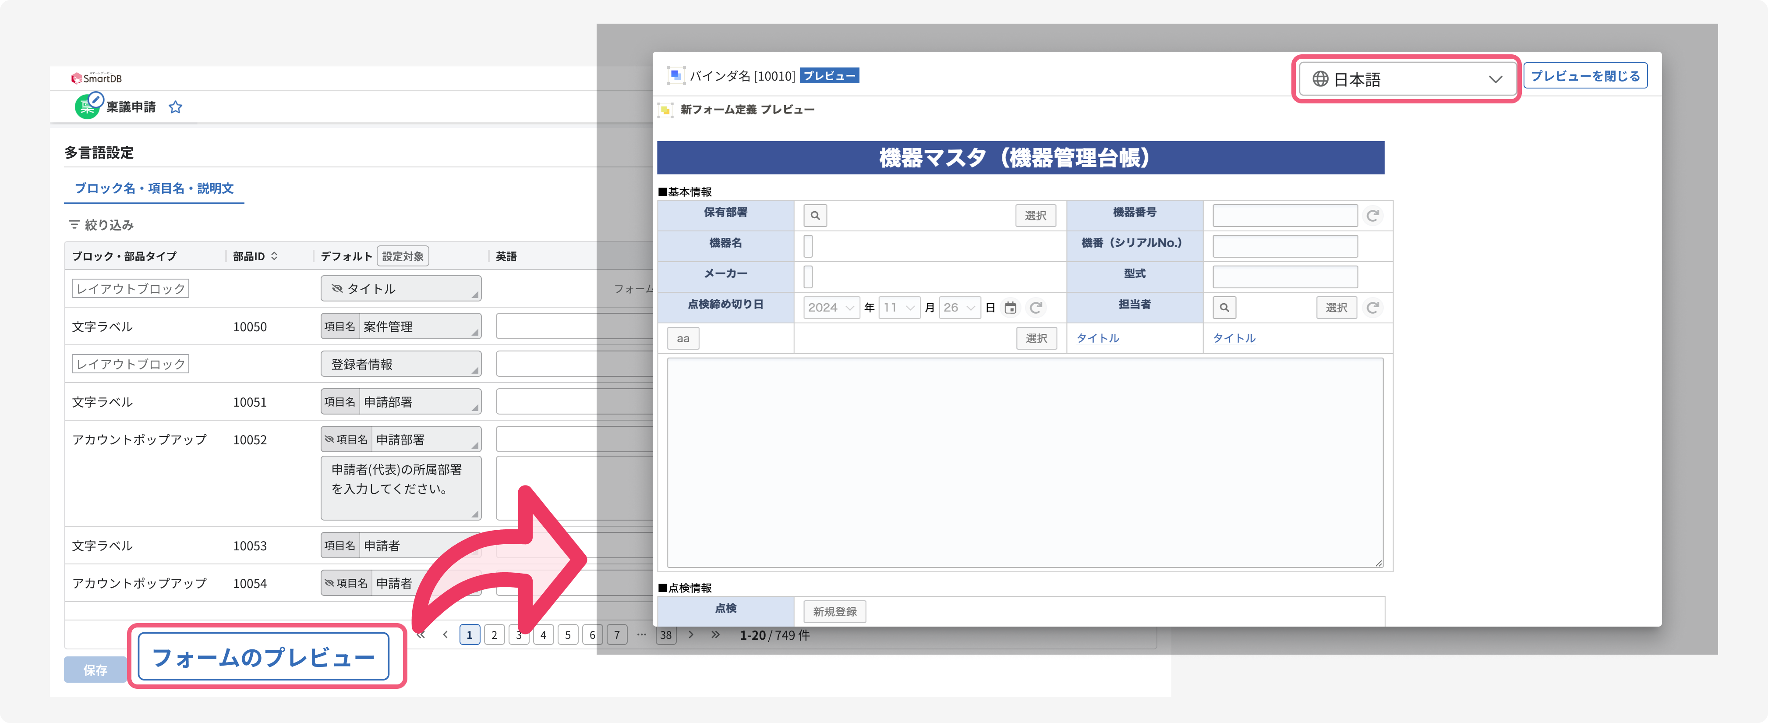The height and width of the screenshot is (723, 1768).
Task: Click 申請者 field in 10053 row
Action: (x=401, y=545)
